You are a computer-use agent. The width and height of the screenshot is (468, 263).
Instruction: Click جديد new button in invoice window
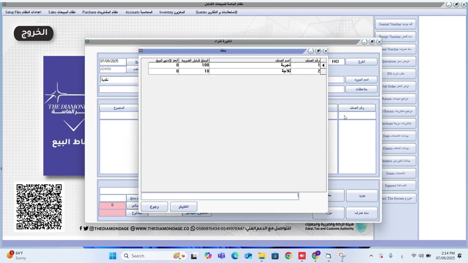[x=362, y=196]
